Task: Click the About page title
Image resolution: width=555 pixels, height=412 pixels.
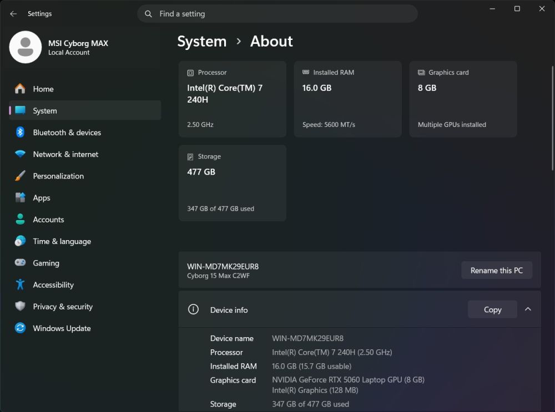Action: [x=271, y=42]
